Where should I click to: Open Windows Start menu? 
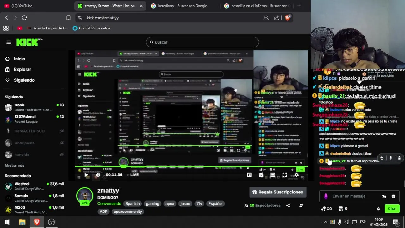(7, 222)
